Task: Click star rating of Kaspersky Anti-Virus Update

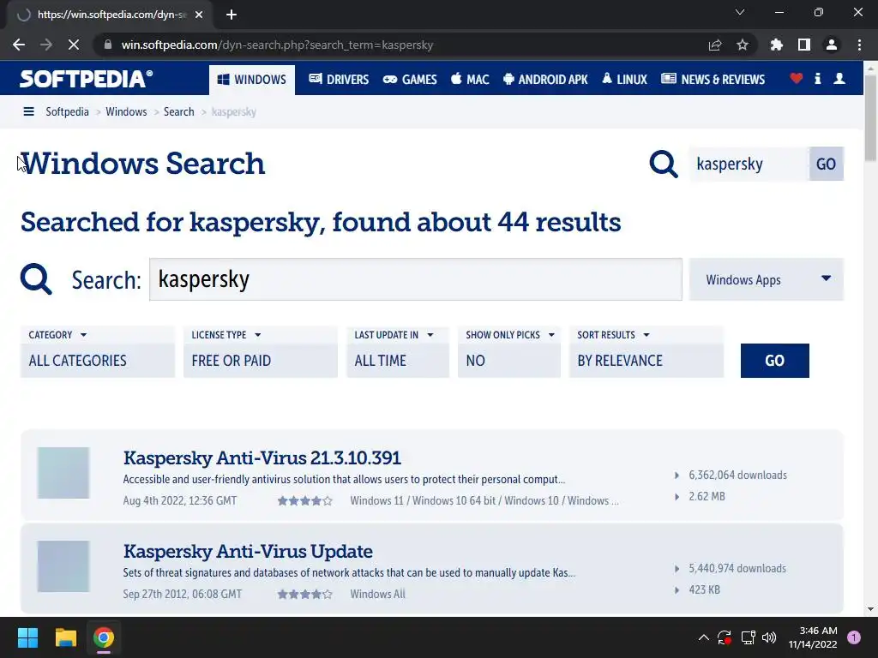Action: (305, 595)
